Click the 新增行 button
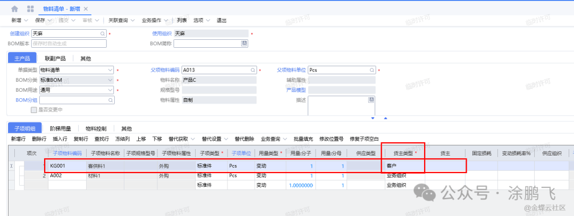The height and width of the screenshot is (216, 574). [x=18, y=139]
